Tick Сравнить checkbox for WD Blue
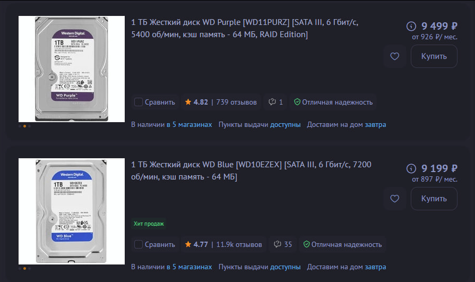 click(x=139, y=244)
